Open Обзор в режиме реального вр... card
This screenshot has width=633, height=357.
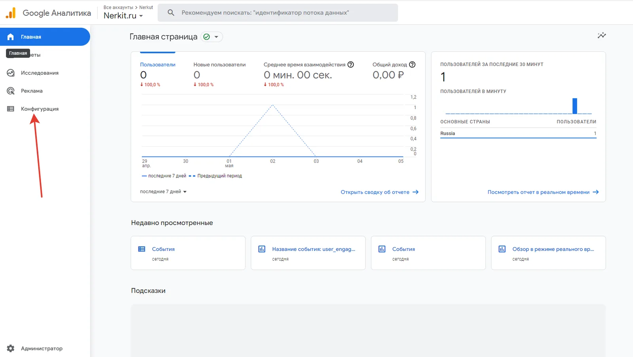(548, 253)
